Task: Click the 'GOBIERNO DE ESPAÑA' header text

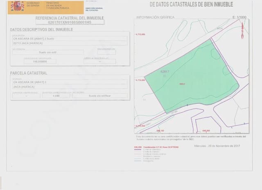Action: pyautogui.click(x=33, y=4)
